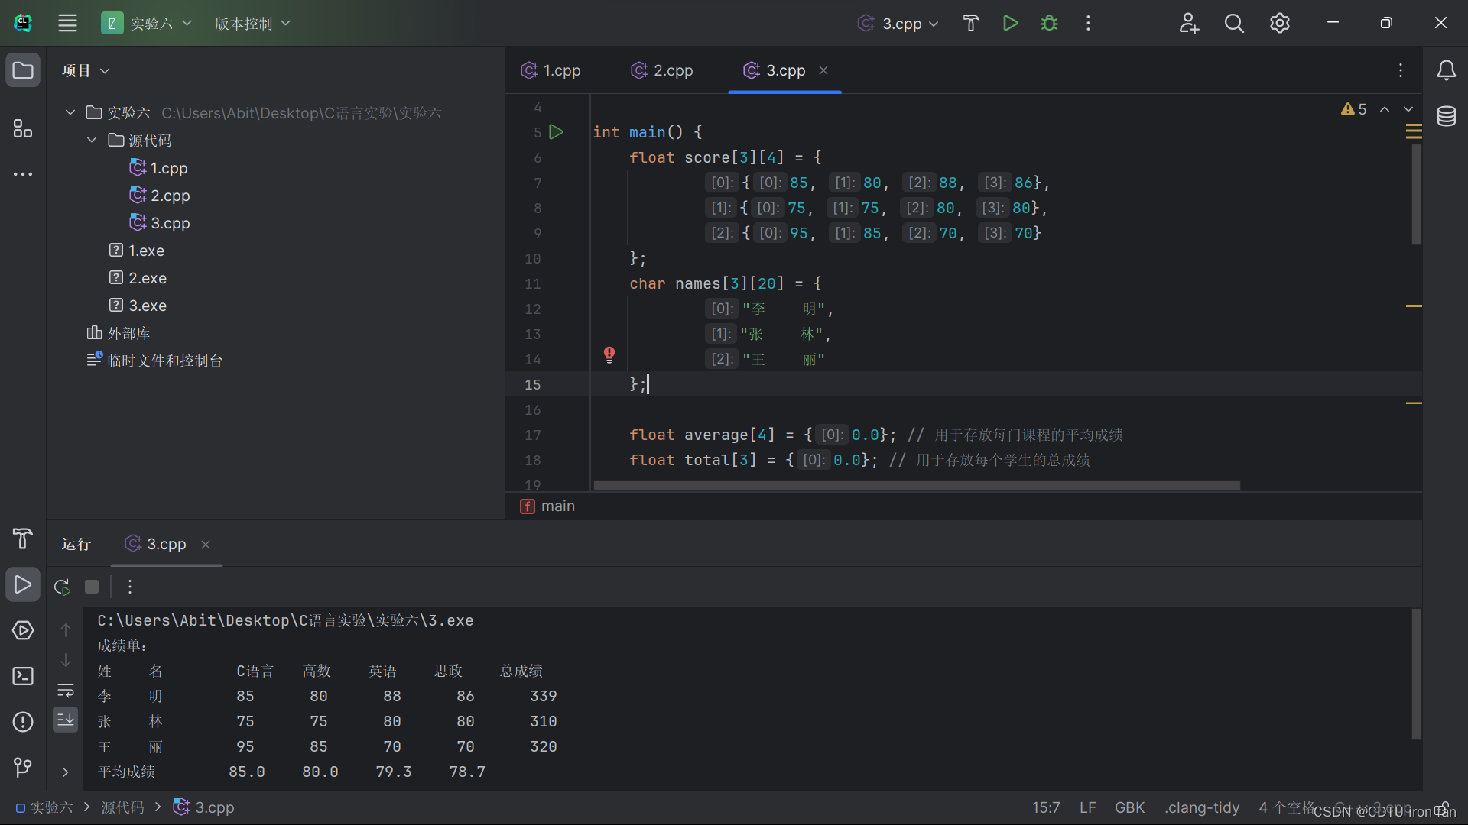This screenshot has height=825, width=1468.
Task: Open the Terminal tool window
Action: tap(23, 676)
